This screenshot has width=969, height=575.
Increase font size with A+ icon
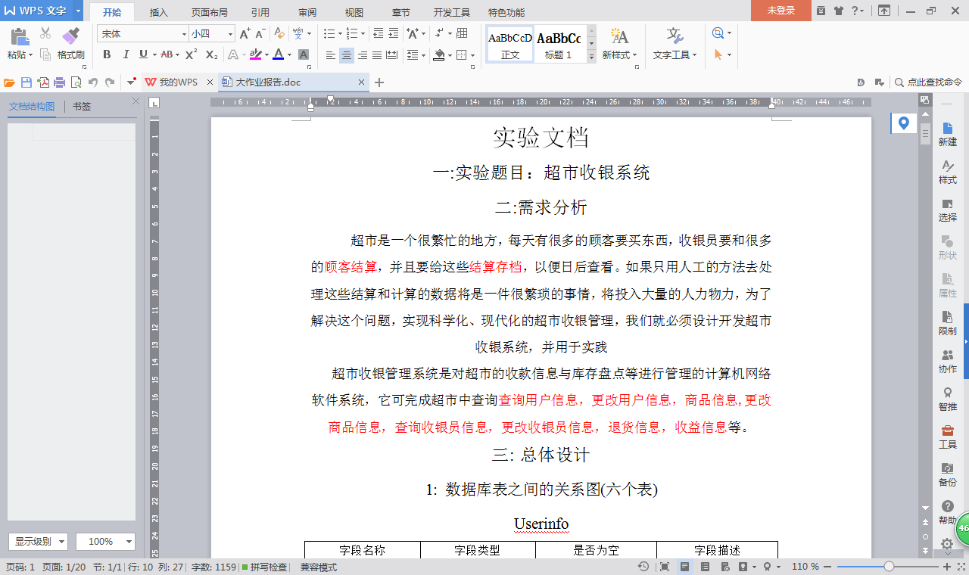pyautogui.click(x=245, y=34)
